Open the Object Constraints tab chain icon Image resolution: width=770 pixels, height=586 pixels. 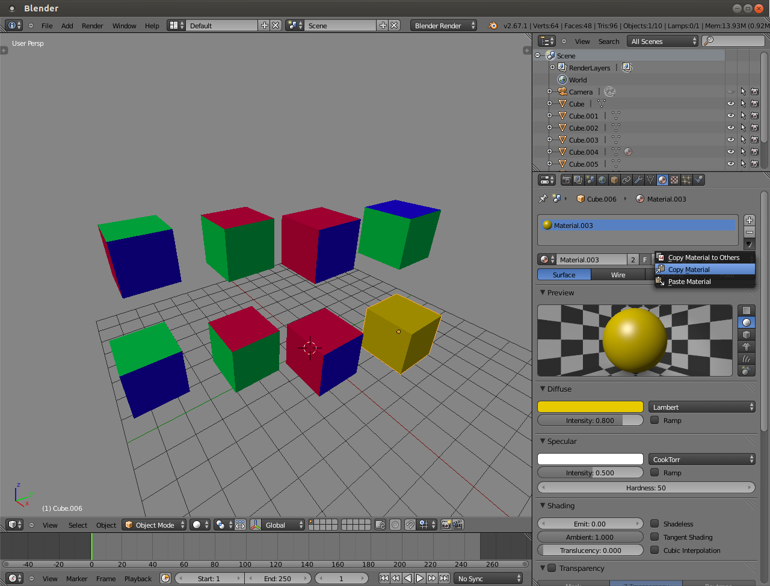(x=626, y=180)
